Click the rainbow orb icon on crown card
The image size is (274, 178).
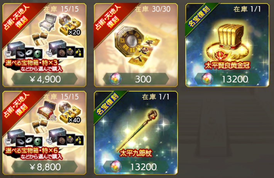point(207,79)
